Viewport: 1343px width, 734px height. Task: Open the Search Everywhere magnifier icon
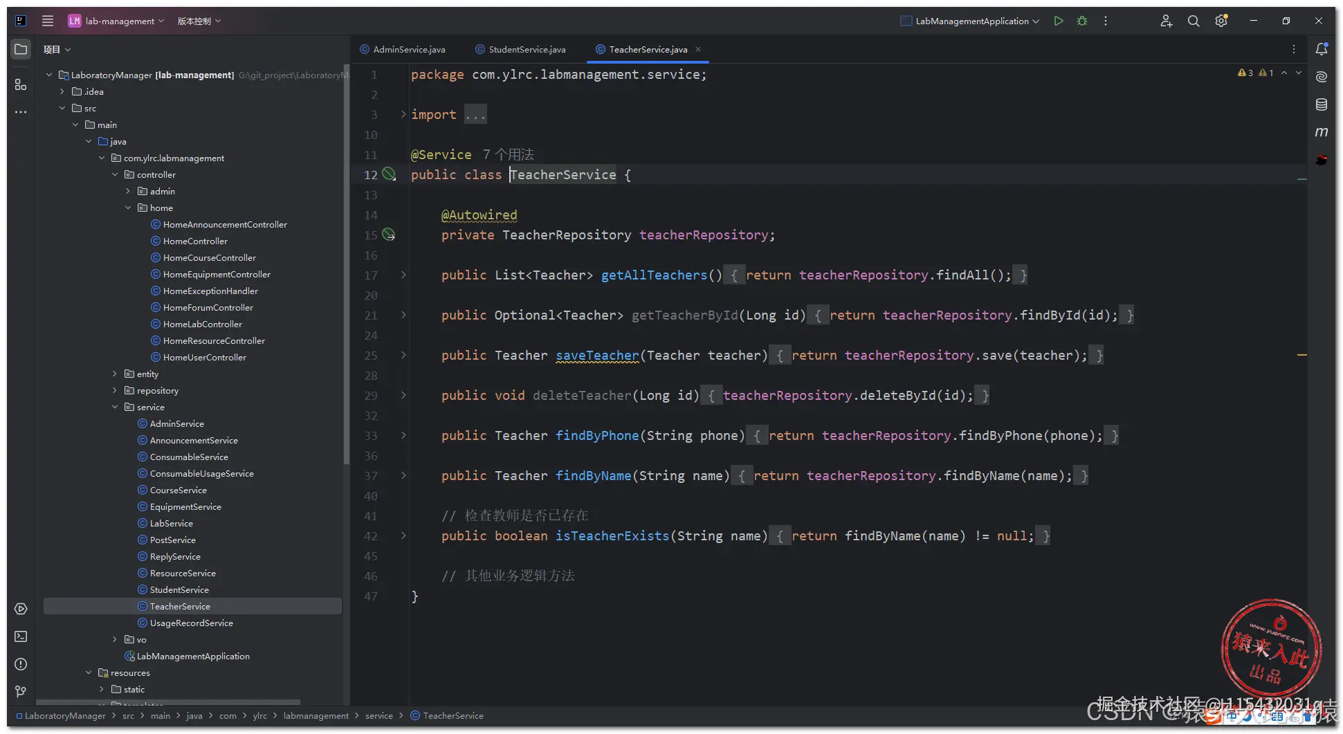tap(1194, 21)
